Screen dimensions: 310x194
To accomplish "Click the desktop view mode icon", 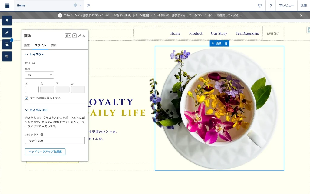I will [x=259, y=5].
